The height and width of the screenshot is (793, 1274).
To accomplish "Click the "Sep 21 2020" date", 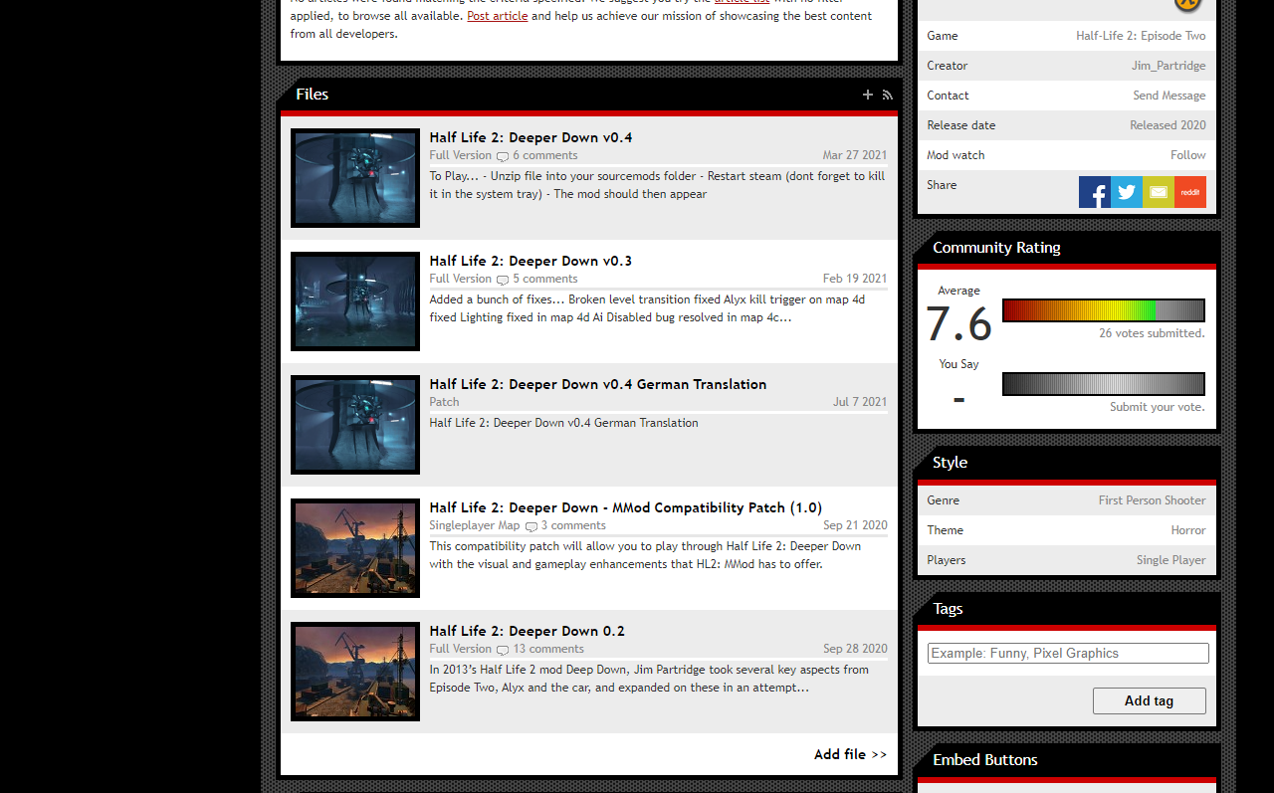I will click(855, 525).
